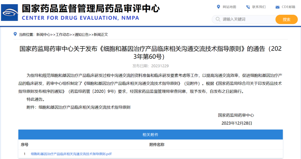Download 细胞和基因治疗产品临床相关沟通交流技术指导原则.pdf attachment

(71, 154)
